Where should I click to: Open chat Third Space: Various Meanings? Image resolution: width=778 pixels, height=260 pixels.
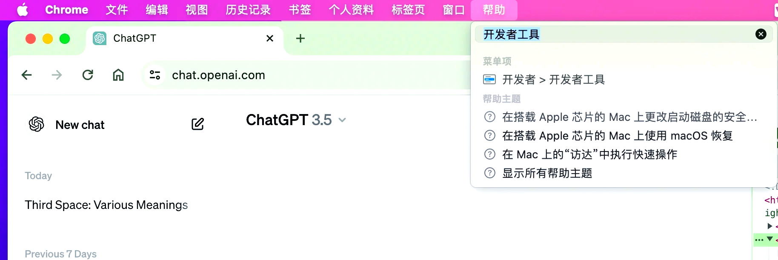click(106, 205)
